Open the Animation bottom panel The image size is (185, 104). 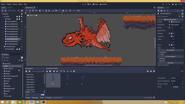point(48,98)
